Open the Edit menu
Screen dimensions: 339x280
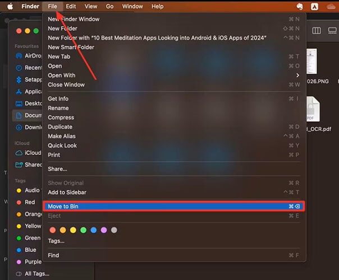71,7
